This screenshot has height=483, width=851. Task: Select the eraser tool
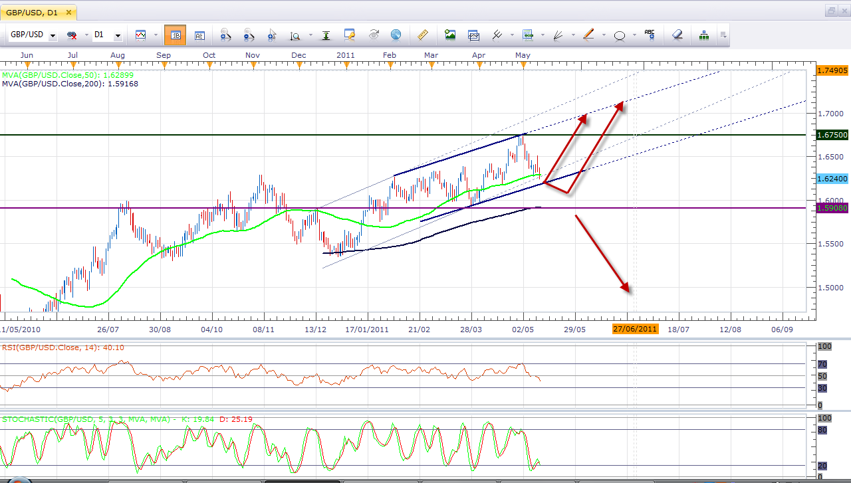pos(677,35)
